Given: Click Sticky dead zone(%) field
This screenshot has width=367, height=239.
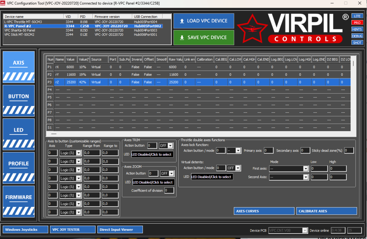Looking at the screenshot, I should point(349,150).
